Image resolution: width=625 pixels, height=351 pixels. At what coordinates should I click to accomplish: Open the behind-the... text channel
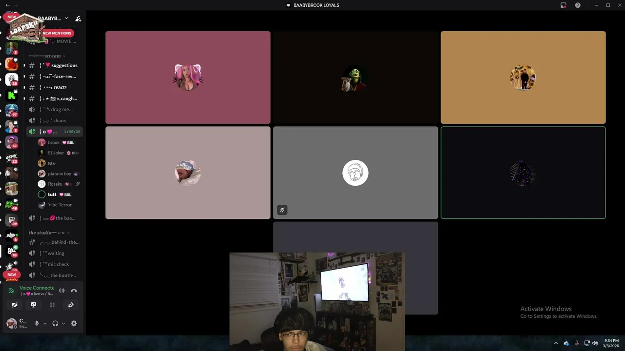click(54, 242)
